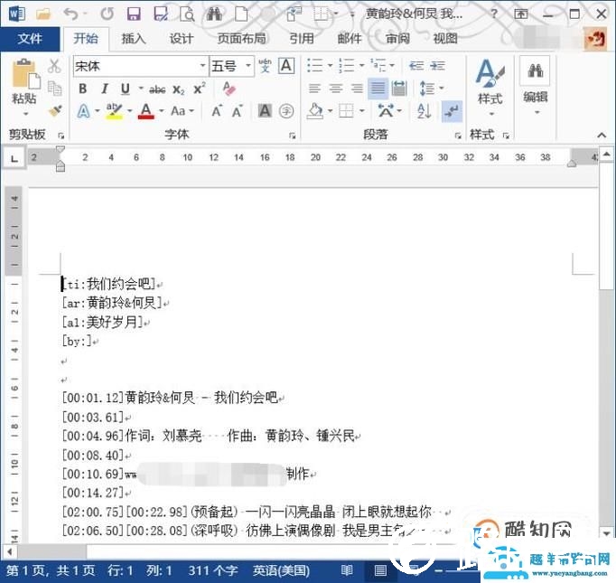Switch to the 插入 tab
This screenshot has width=616, height=583.
(134, 39)
